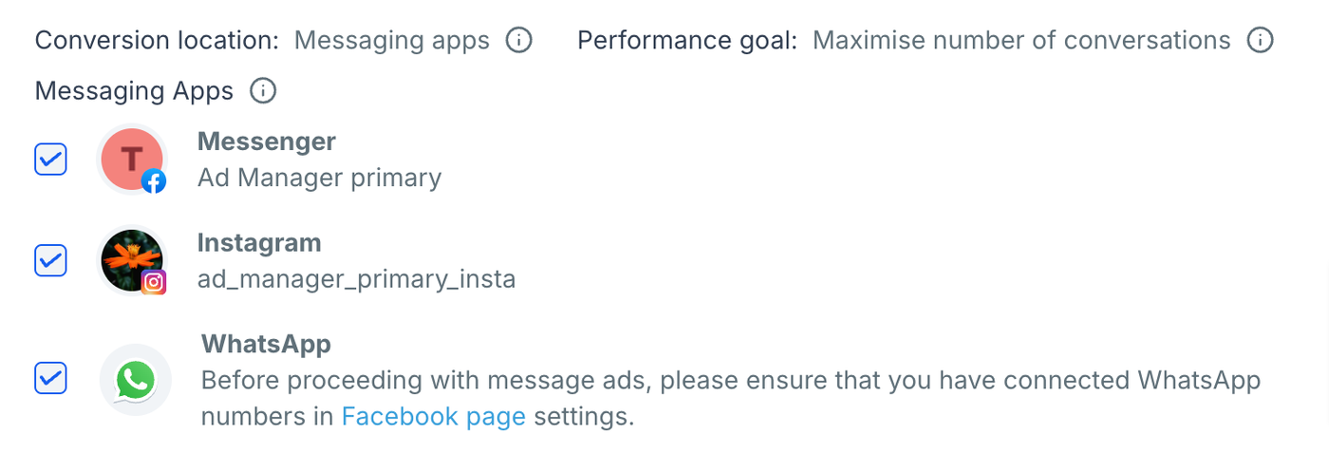Click the Instagram logo badge on the avatar
1329x472 pixels.
pyautogui.click(x=154, y=282)
